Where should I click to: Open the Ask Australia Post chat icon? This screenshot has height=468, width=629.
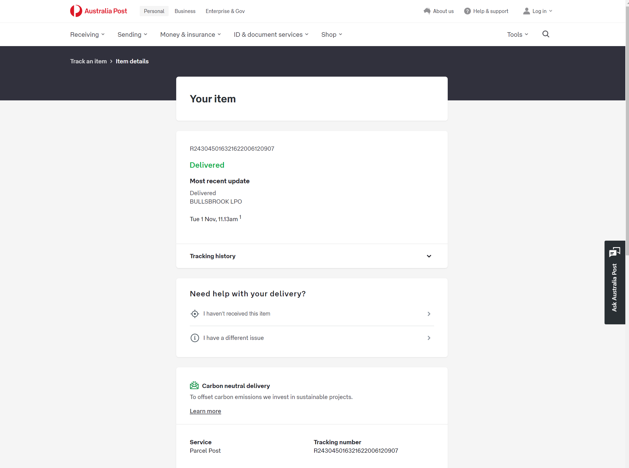[x=614, y=252]
